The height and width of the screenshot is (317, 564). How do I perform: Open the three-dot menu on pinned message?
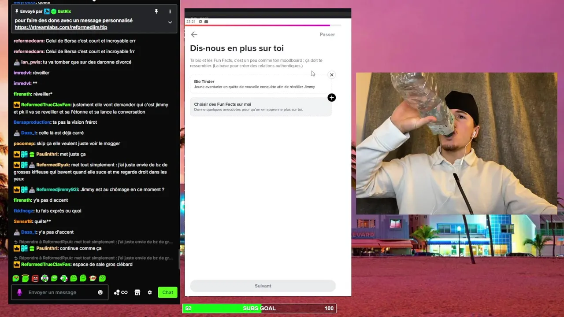(170, 11)
